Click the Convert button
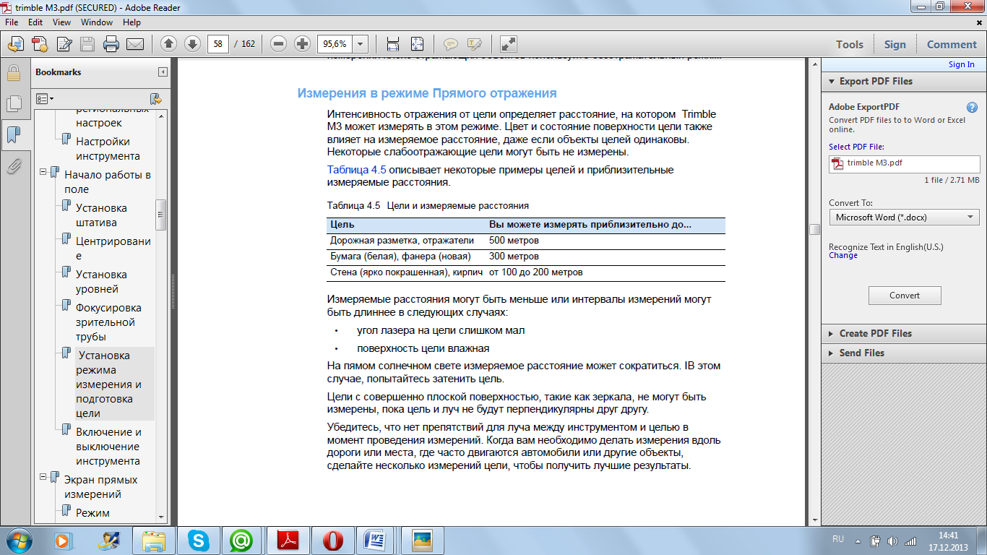 point(905,295)
